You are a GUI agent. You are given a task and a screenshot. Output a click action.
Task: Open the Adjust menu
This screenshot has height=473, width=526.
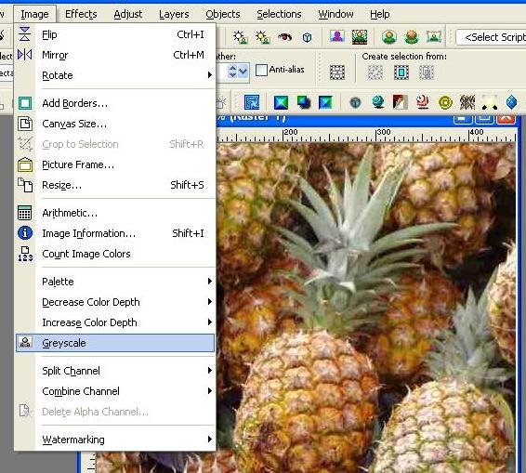tap(128, 14)
